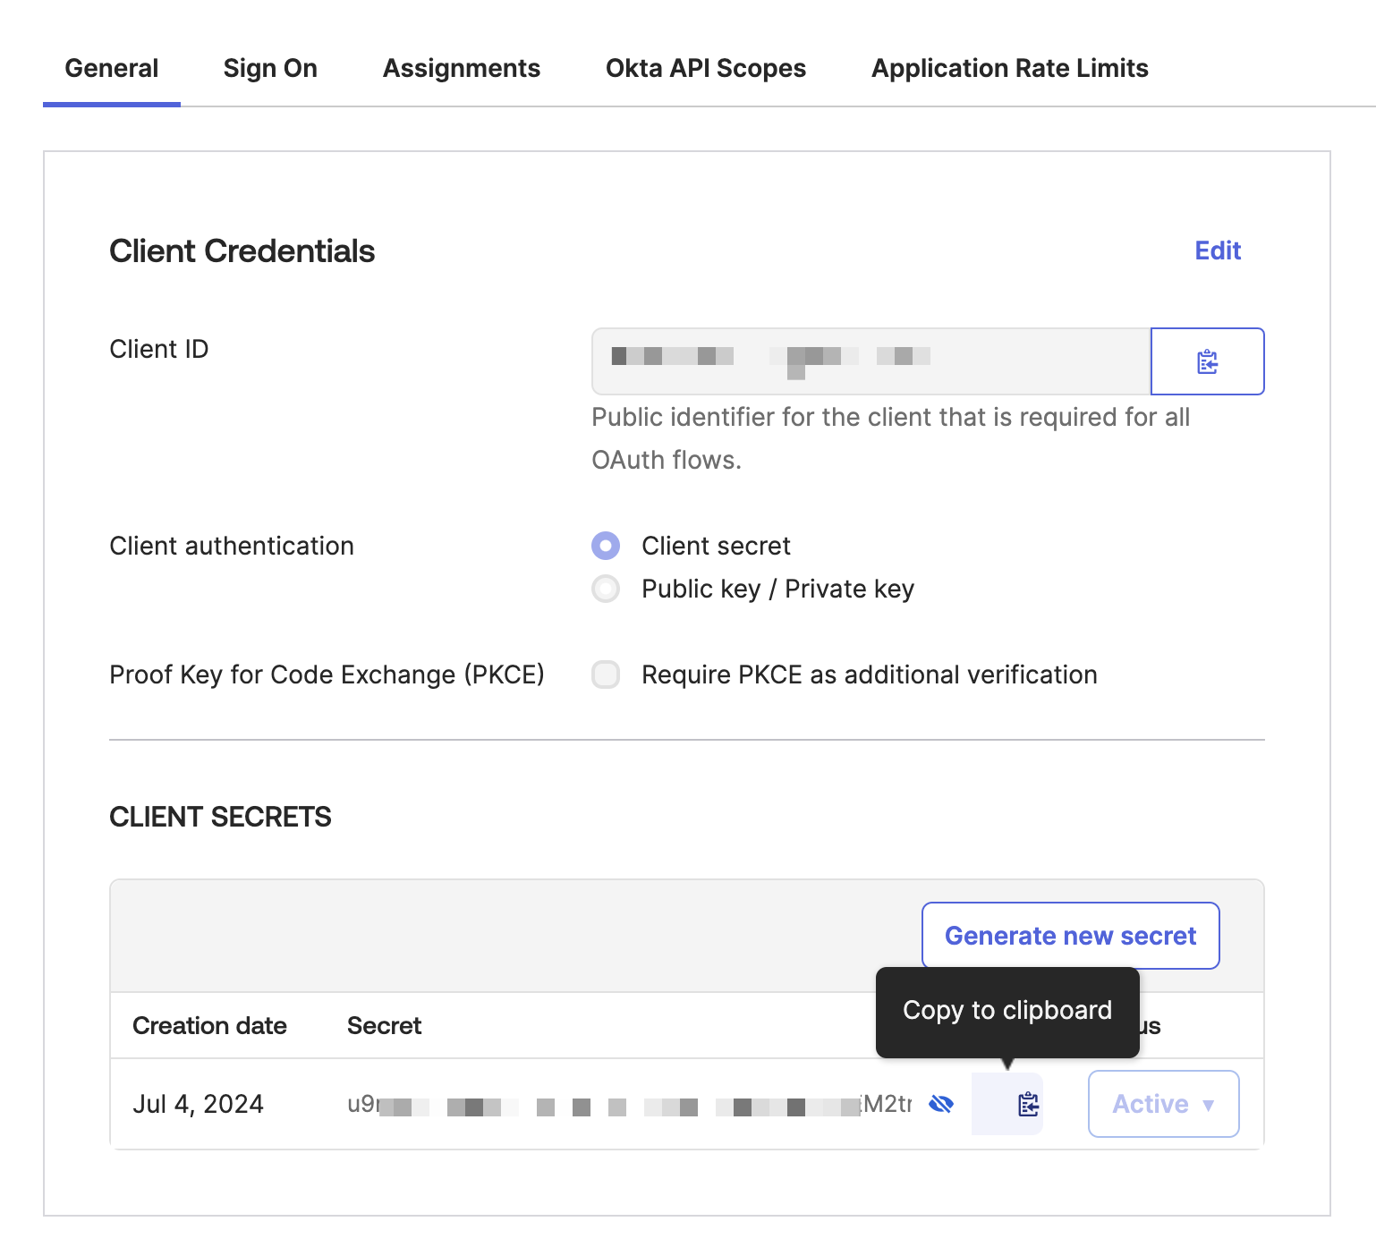Copy the Client ID to clipboard

pos(1207,361)
